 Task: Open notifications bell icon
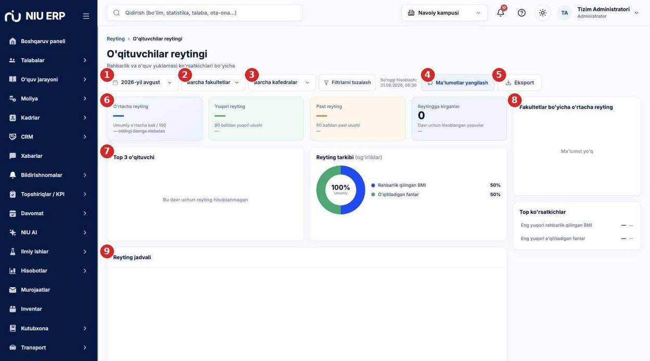coord(501,12)
